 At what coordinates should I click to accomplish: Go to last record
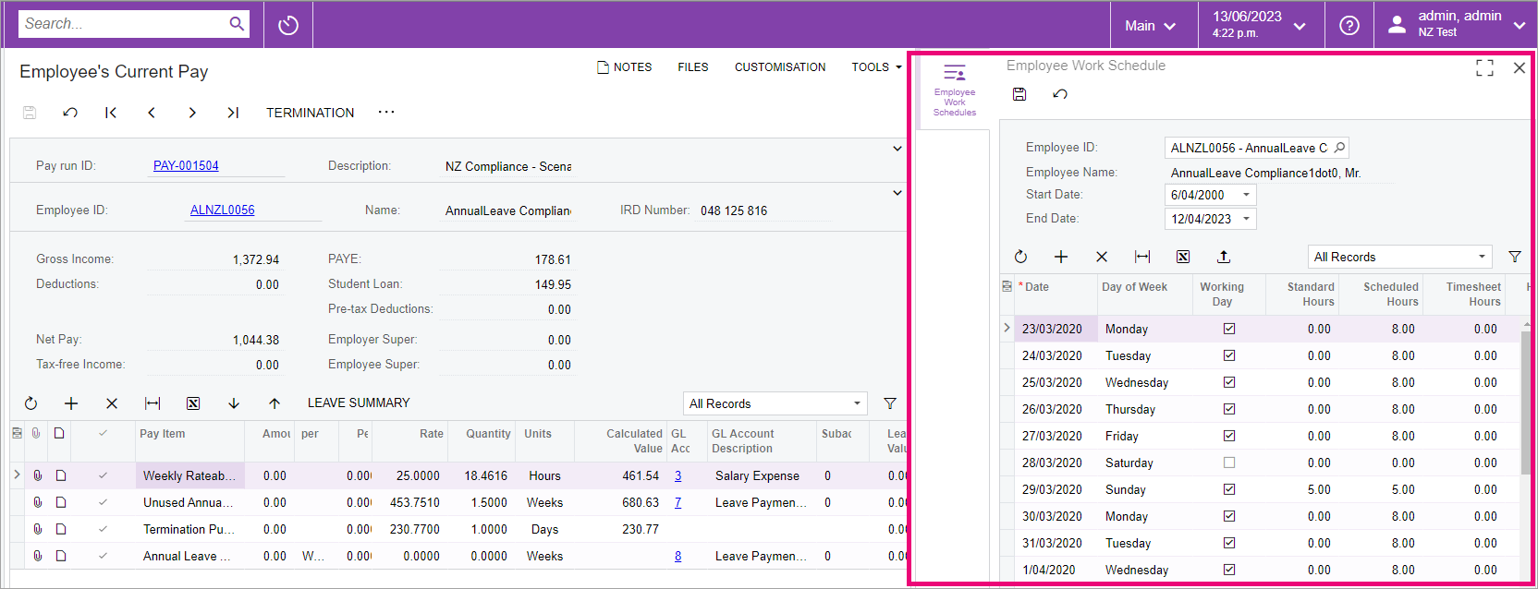click(233, 113)
